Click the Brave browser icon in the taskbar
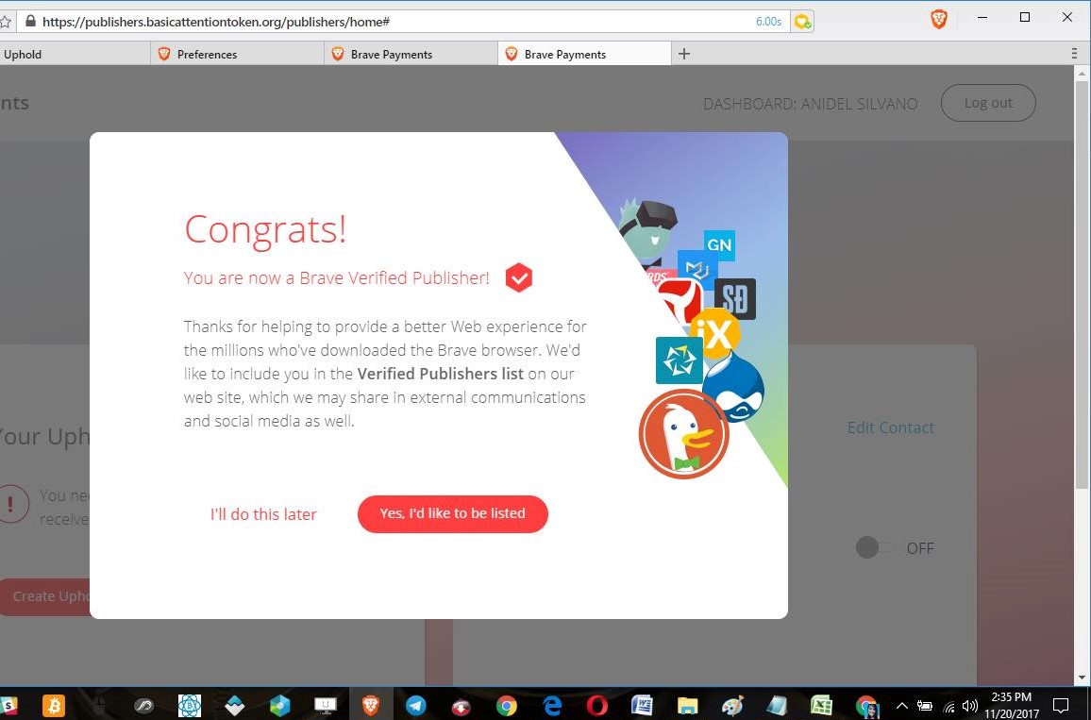Screen dimensions: 1091x720 (371, 706)
